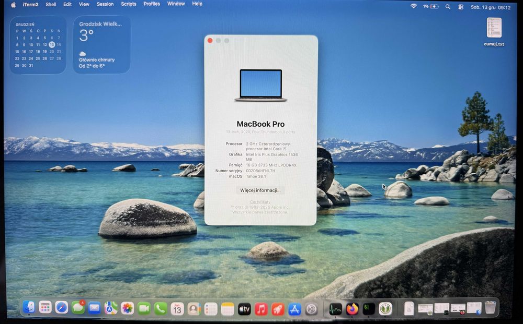This screenshot has height=324, width=523.
Task: Restore minimized window with Finder badge
Action: 474,308
